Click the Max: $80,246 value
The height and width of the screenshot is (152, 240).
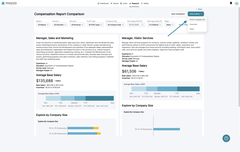[187, 97]
